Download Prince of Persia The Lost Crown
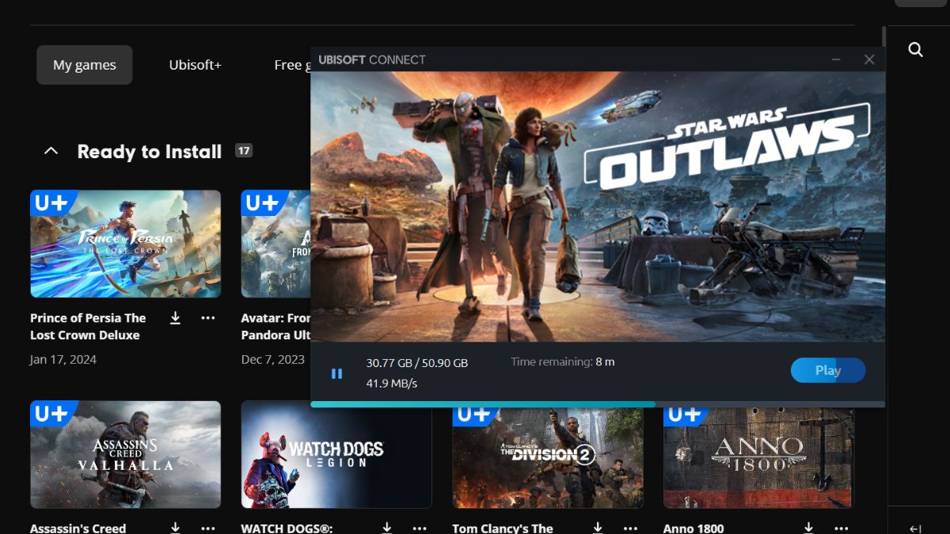This screenshot has height=534, width=950. (176, 318)
